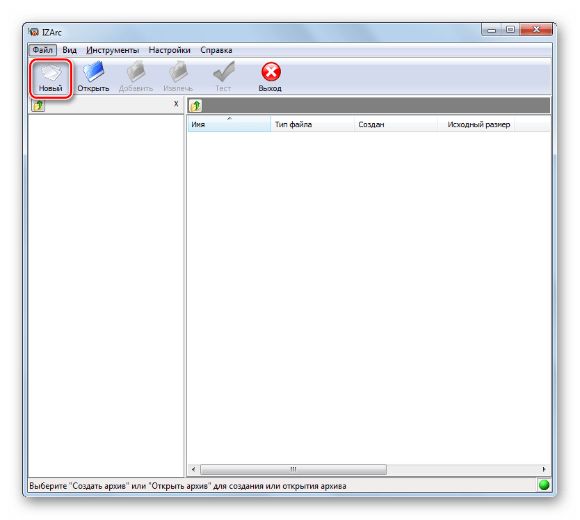
Task: Open the Инструменты menu
Action: pos(113,50)
